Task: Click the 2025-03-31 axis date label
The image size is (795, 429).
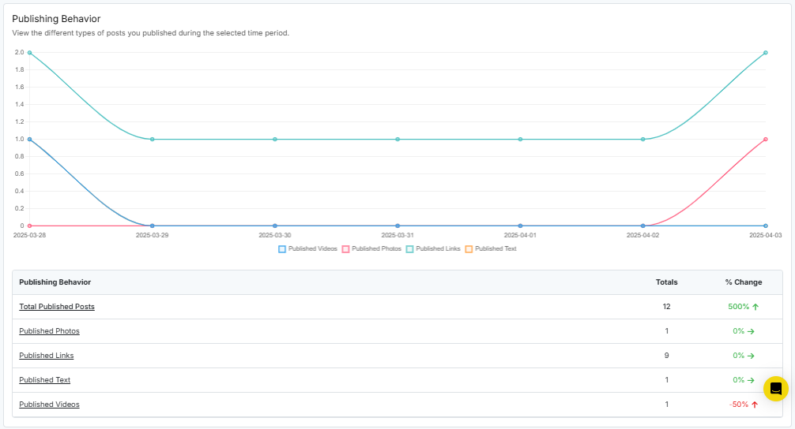Action: point(397,235)
